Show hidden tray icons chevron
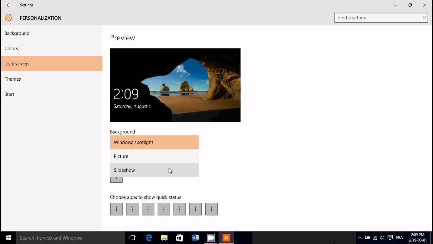 tap(360, 238)
